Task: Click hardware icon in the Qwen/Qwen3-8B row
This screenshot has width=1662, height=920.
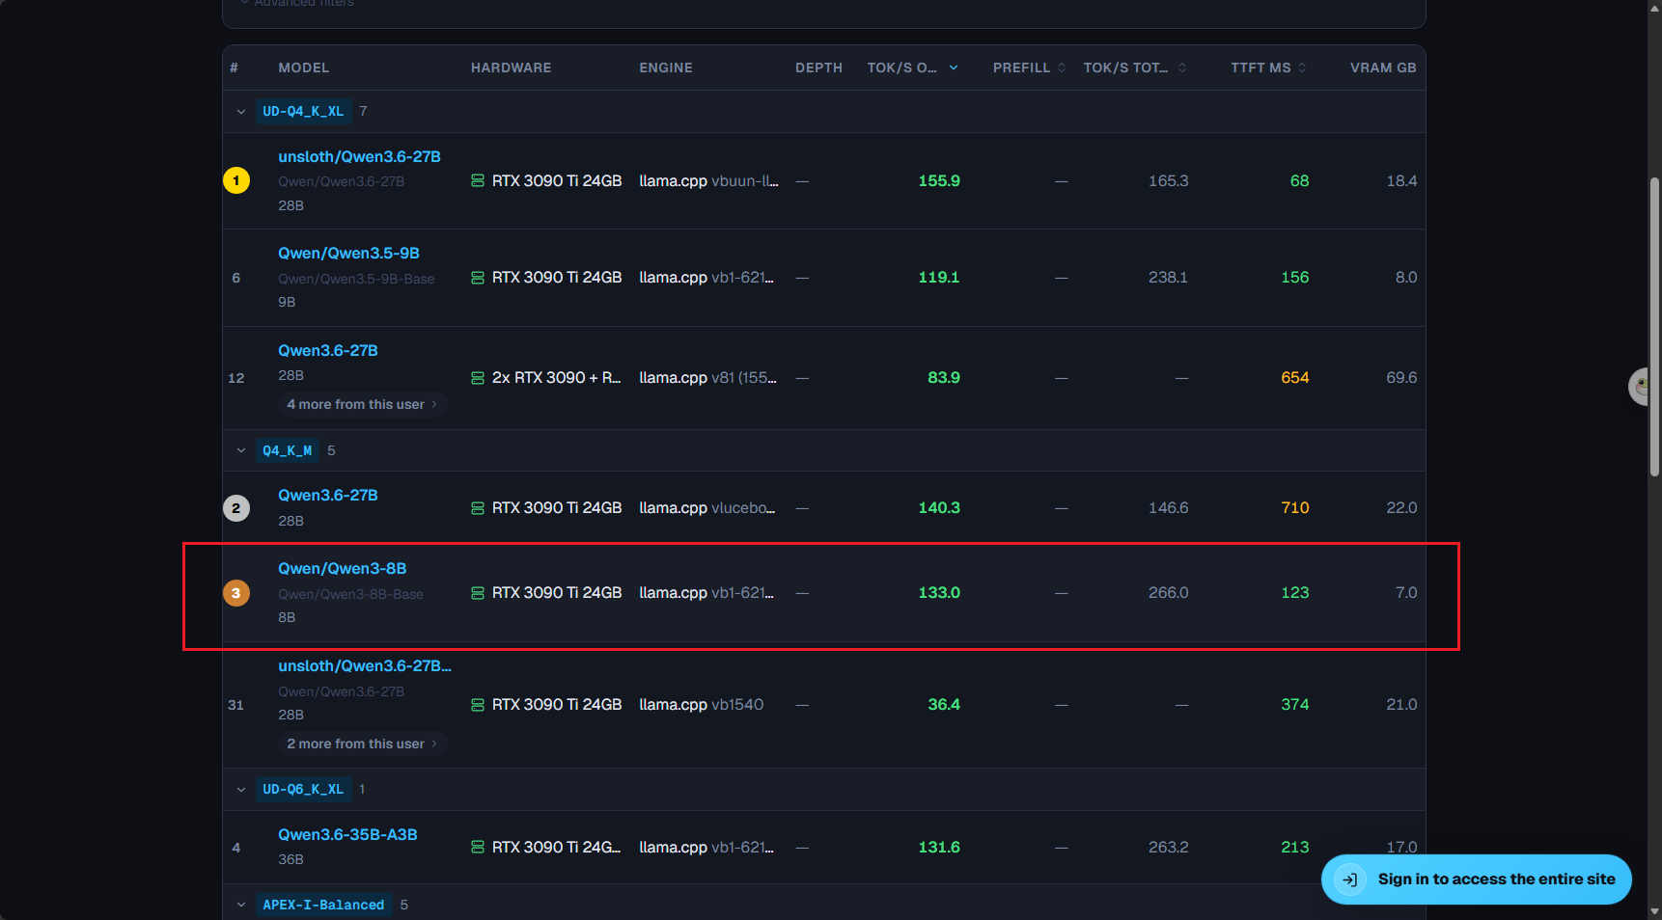Action: (478, 593)
